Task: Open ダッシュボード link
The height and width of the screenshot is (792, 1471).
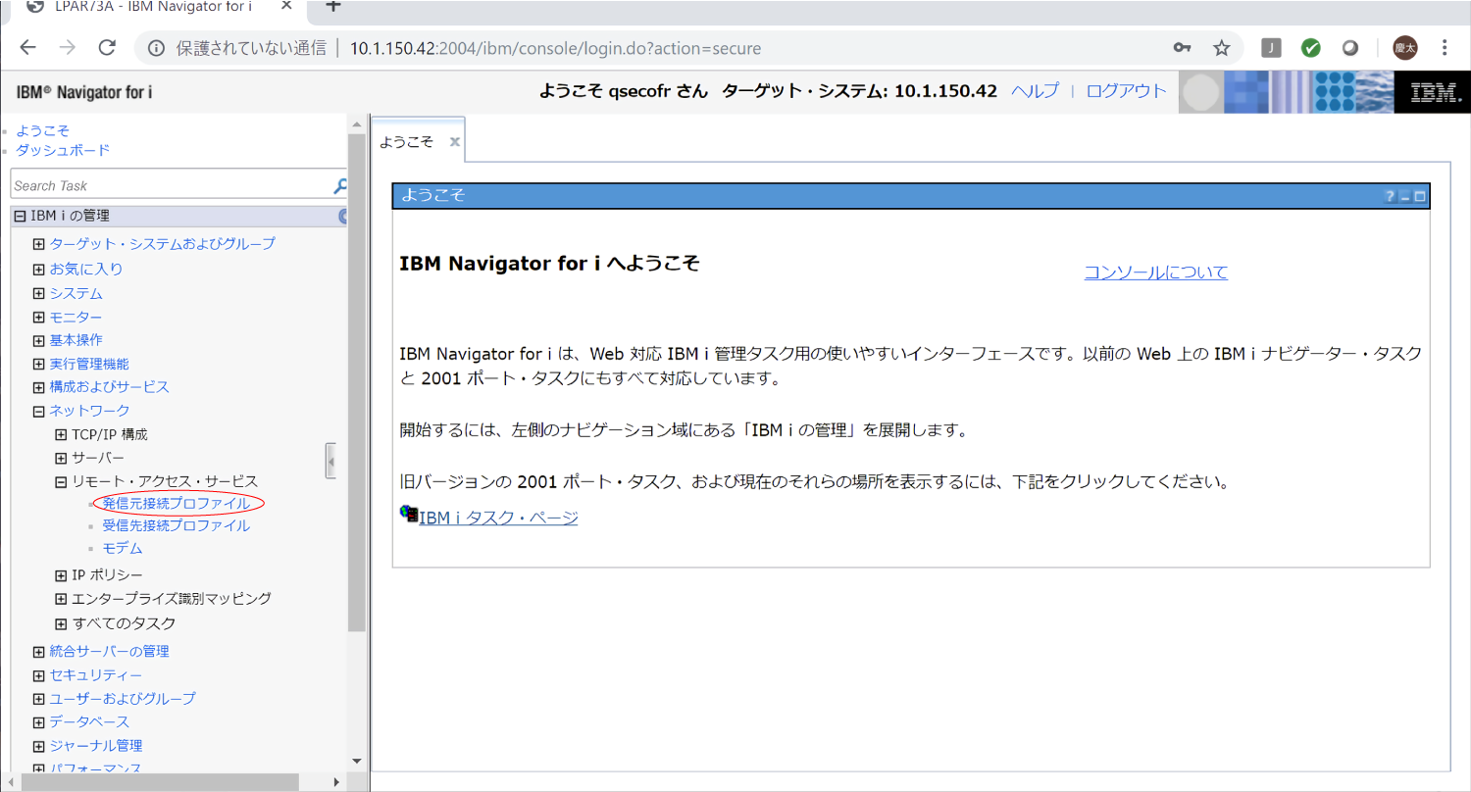Action: pyautogui.click(x=63, y=150)
